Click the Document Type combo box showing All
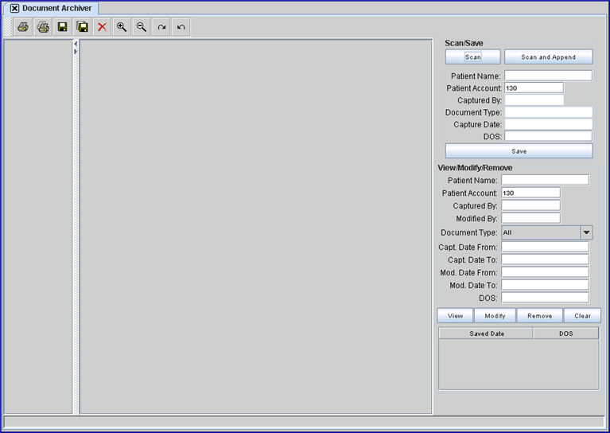Viewport: 610px width, 433px height. pyautogui.click(x=547, y=232)
